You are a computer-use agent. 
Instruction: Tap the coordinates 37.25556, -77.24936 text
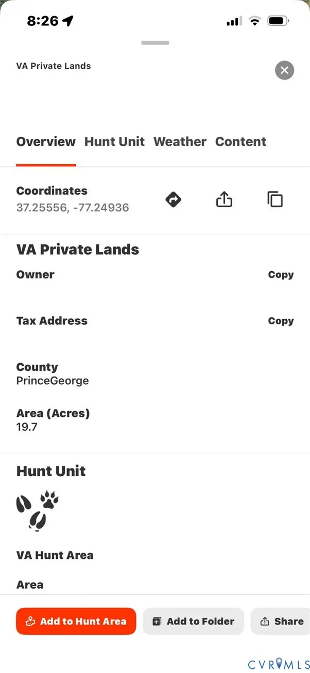pyautogui.click(x=73, y=208)
